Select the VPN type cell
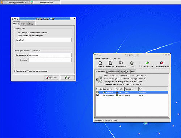This screenshot has width=181, height=138. coord(141,95)
